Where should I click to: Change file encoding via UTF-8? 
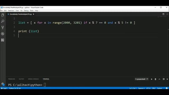pos(148,88)
